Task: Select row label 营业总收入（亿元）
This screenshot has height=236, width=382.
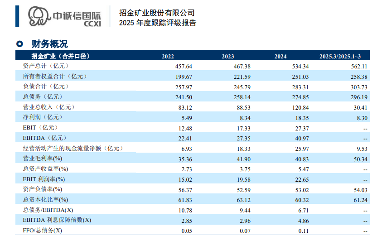Action: [49, 107]
